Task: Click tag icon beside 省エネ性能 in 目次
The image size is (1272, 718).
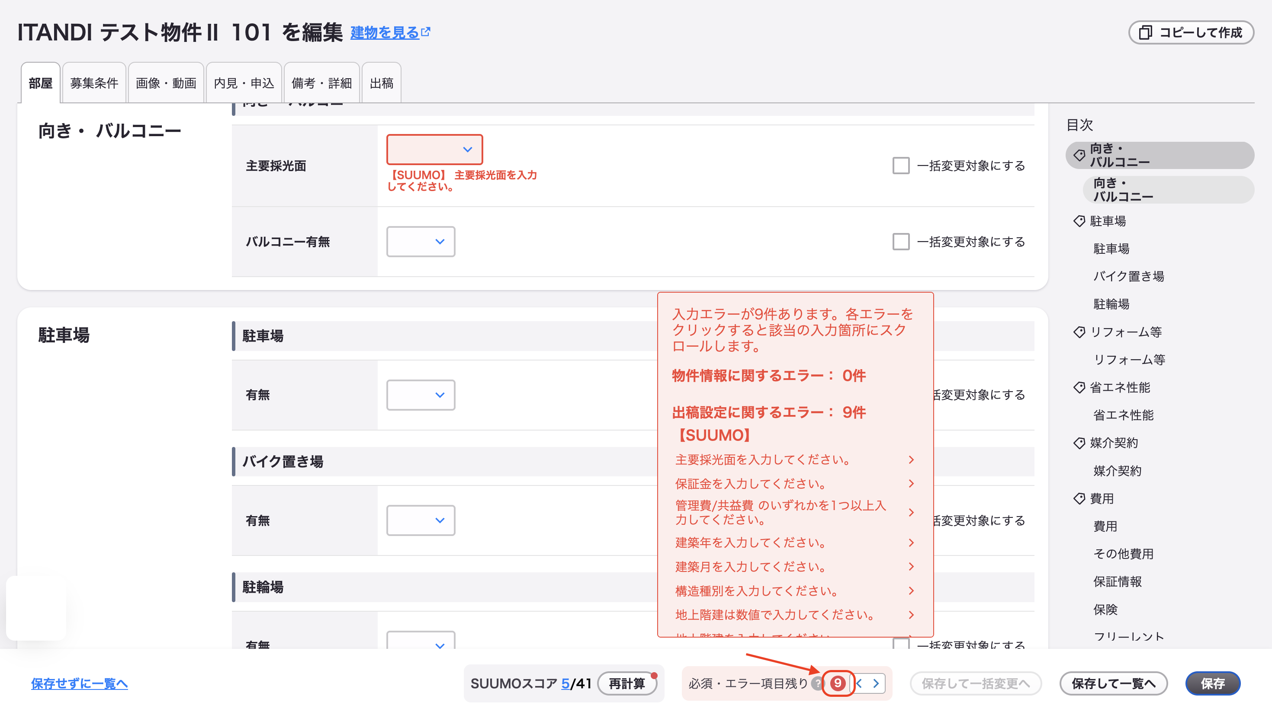Action: 1079,387
